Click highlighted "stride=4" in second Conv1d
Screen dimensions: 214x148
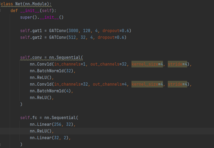click(177, 84)
